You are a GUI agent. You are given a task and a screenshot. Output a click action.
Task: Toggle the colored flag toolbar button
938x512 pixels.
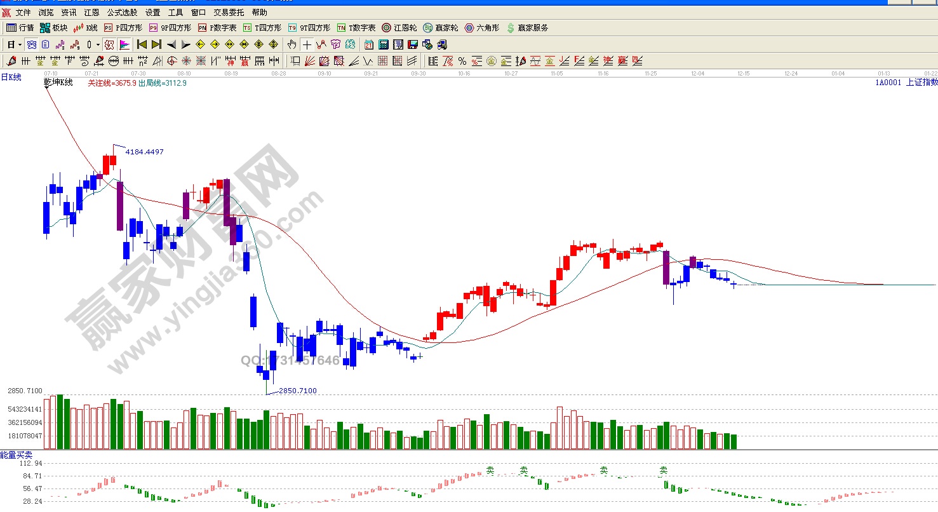tap(124, 44)
